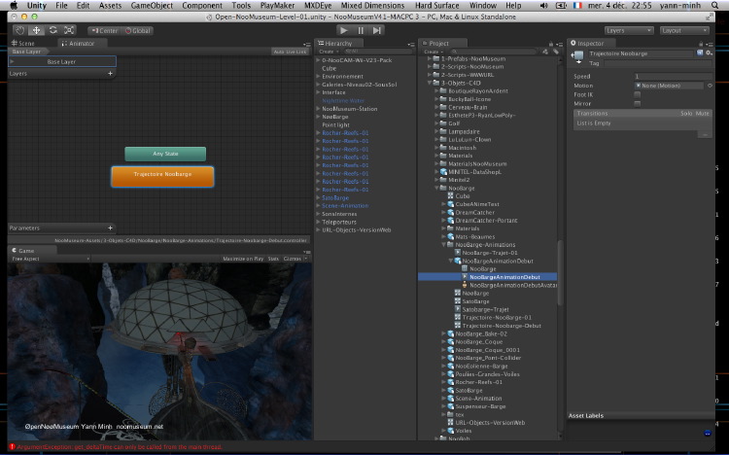Click the Pause button

[361, 30]
